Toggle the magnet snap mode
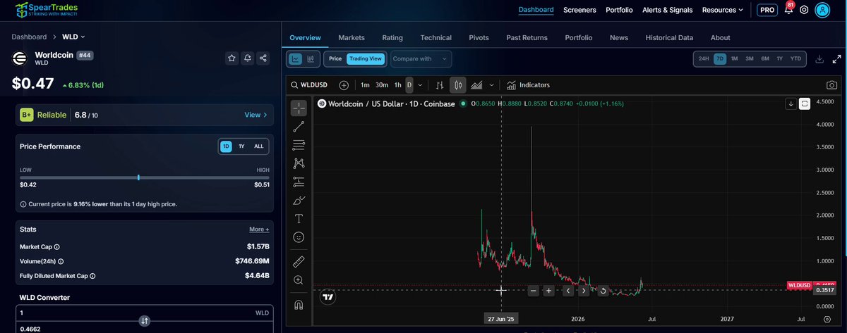This screenshot has width=847, height=333. (x=299, y=304)
